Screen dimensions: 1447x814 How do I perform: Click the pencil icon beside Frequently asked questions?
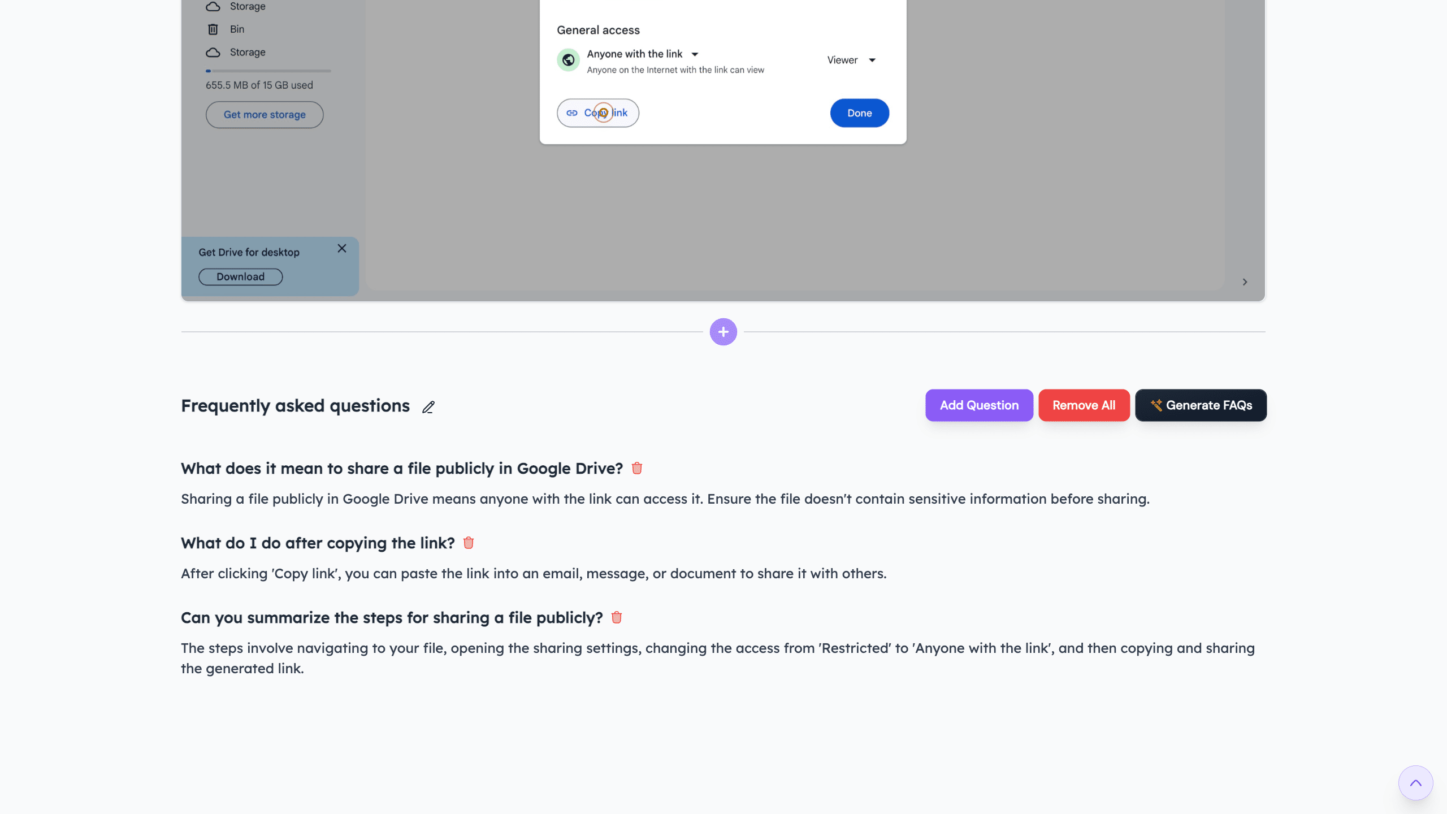[x=428, y=407]
